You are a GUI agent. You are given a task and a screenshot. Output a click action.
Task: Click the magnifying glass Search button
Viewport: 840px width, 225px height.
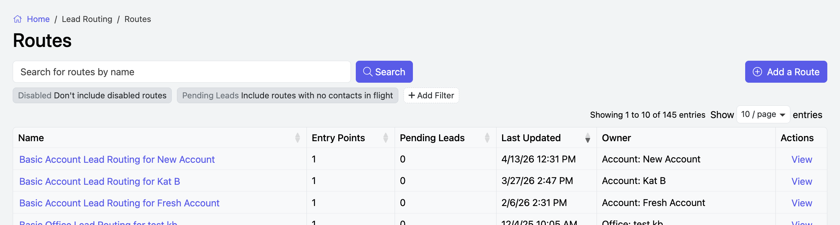pos(384,72)
